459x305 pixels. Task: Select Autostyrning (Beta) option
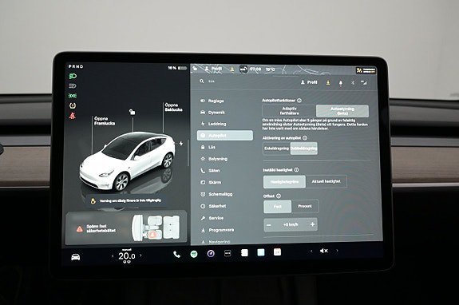click(x=342, y=111)
